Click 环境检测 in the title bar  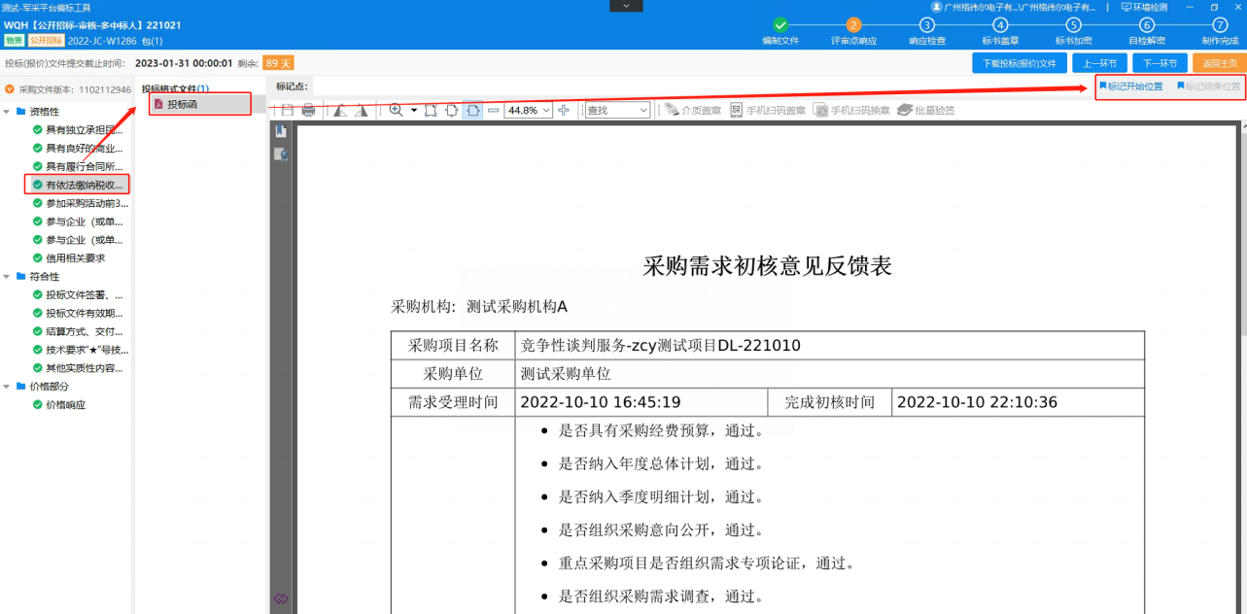pyautogui.click(x=1144, y=7)
